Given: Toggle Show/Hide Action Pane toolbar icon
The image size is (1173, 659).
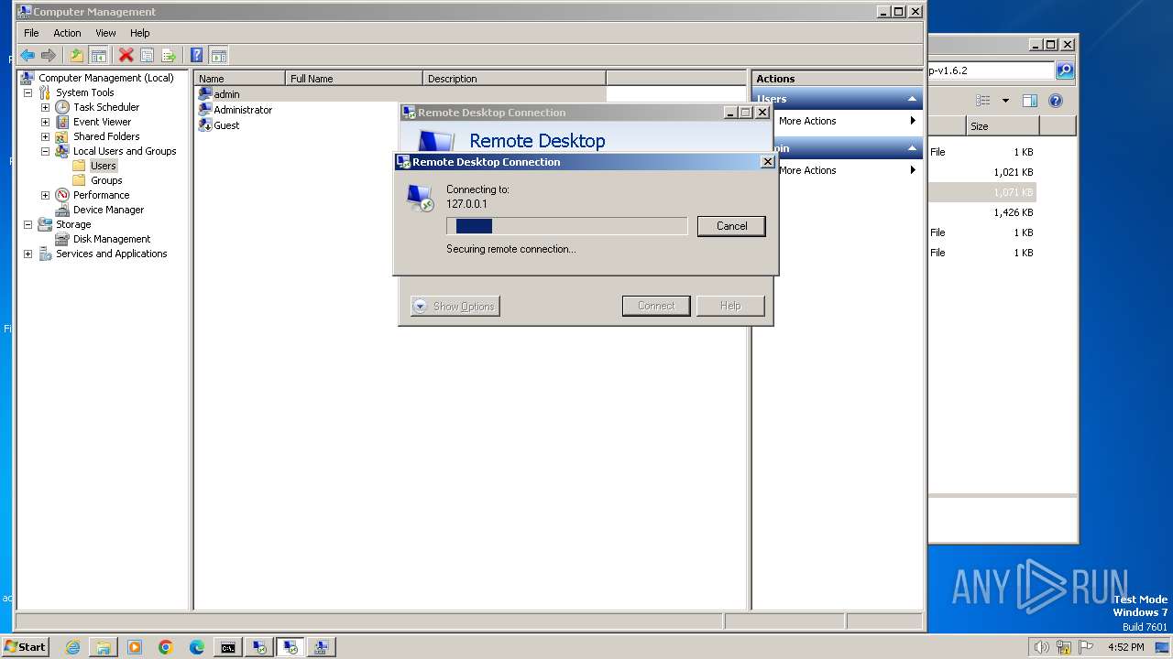Looking at the screenshot, I should pyautogui.click(x=218, y=56).
